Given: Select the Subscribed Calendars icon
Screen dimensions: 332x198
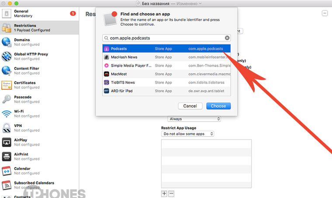Looking at the screenshot, I should (7, 185).
